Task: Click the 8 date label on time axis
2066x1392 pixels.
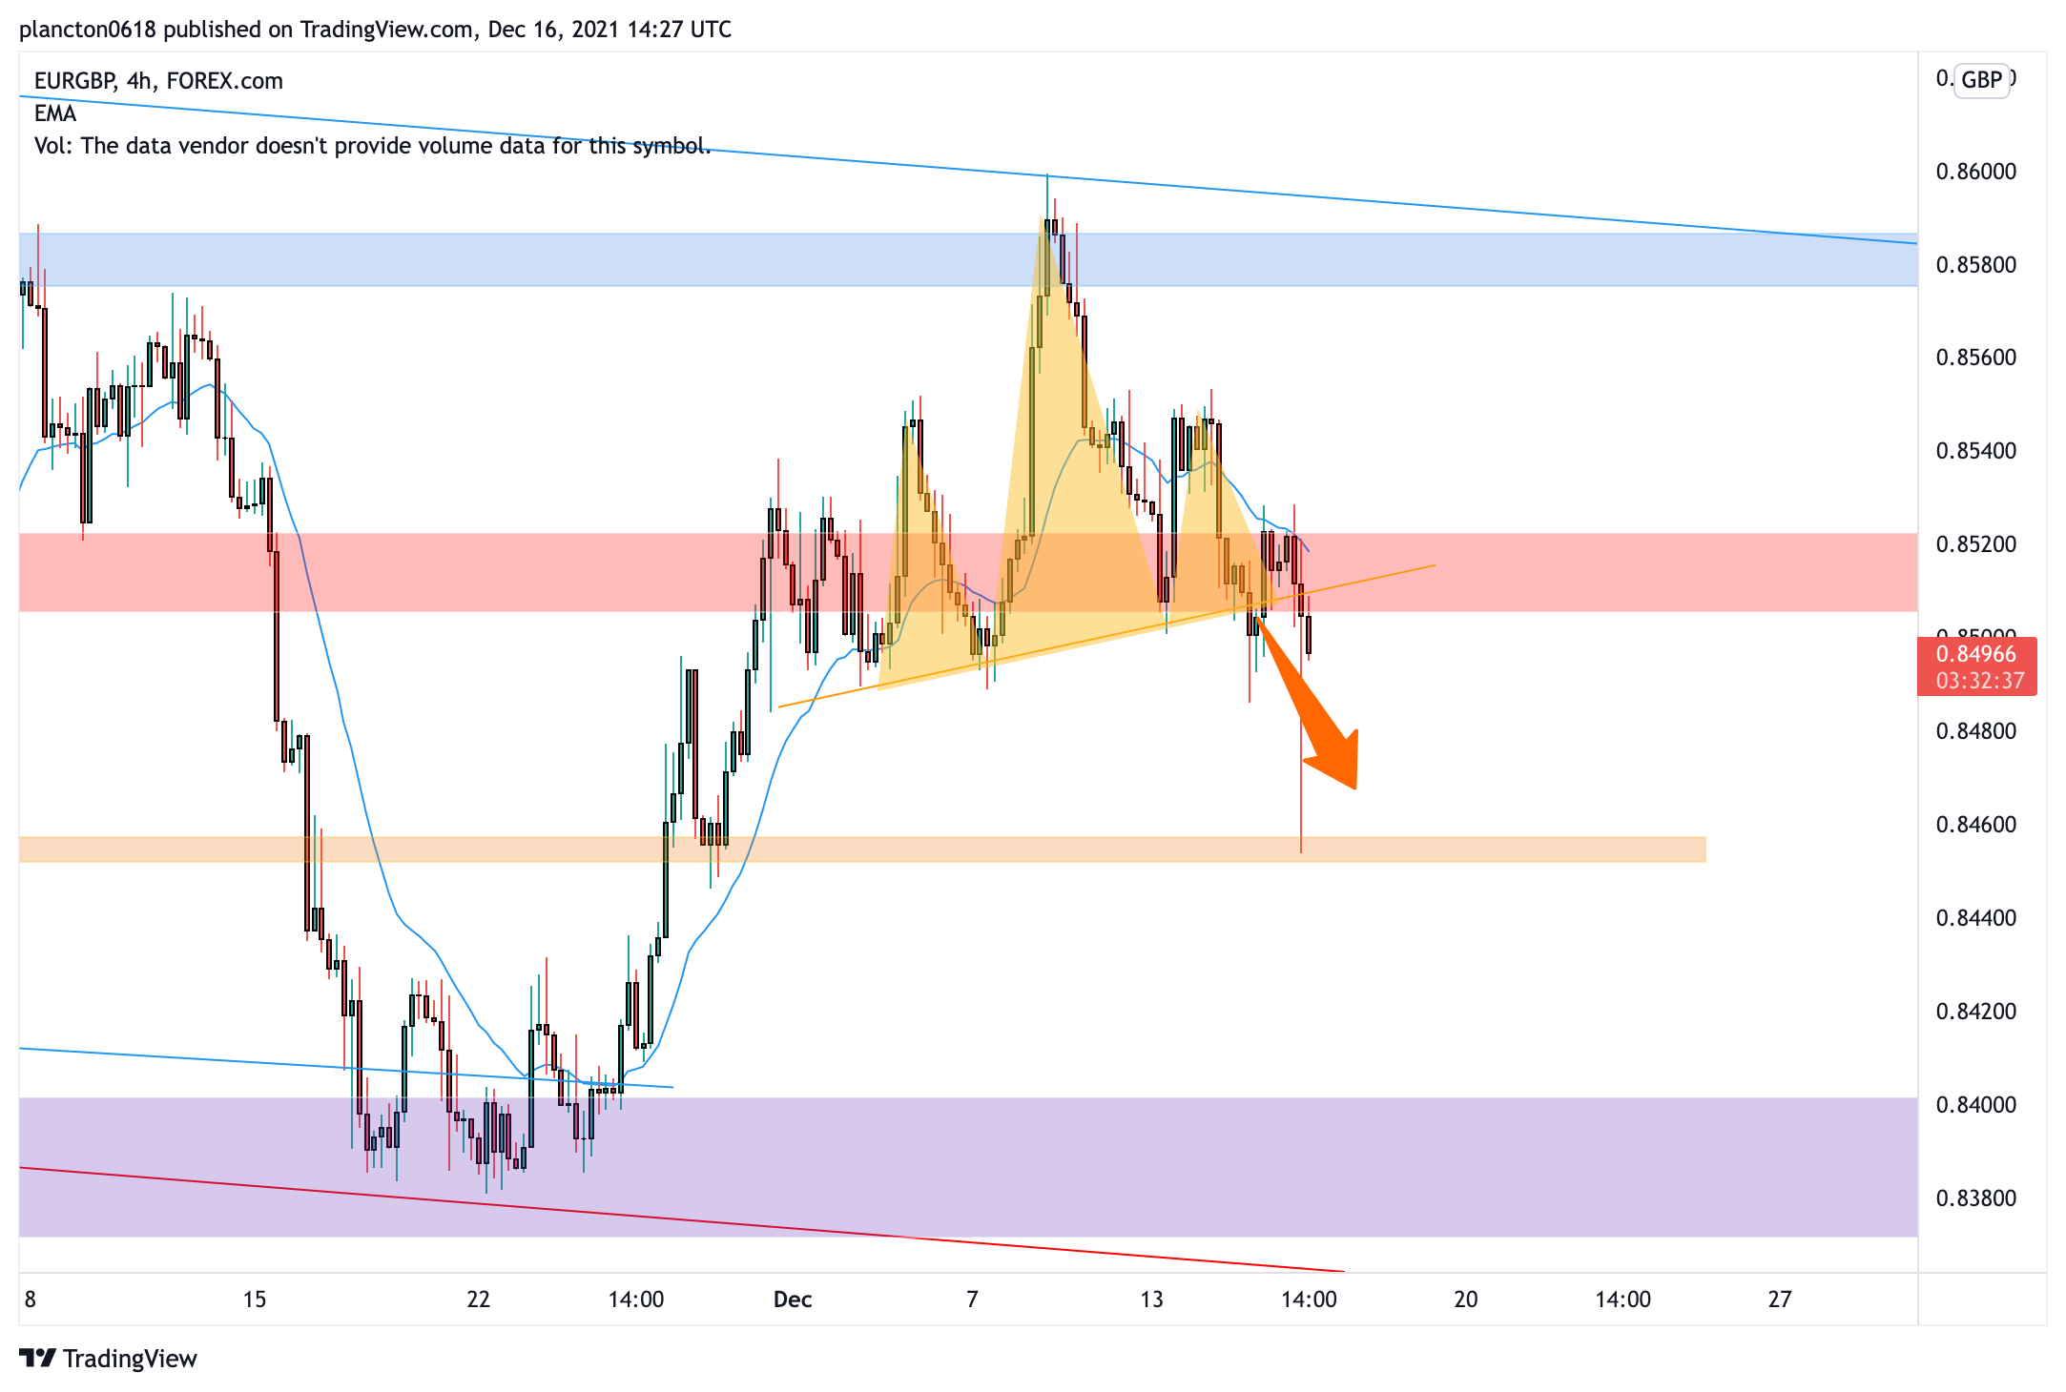Action: pyautogui.click(x=31, y=1300)
